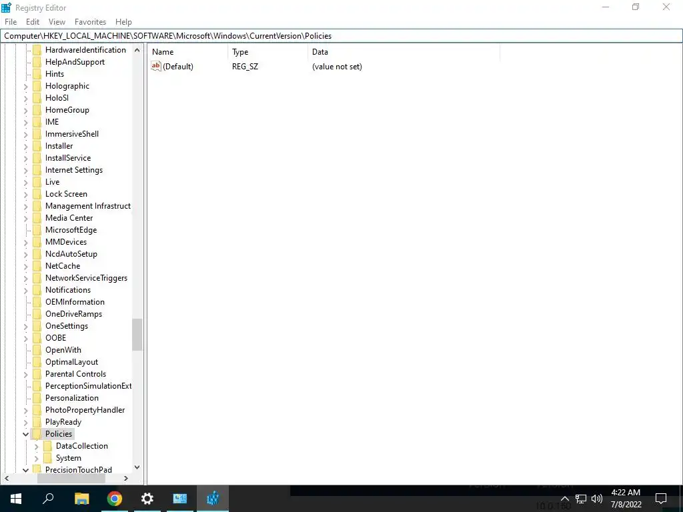Click the tree vertical scrollbar thumb
The image size is (683, 512).
tap(137, 335)
